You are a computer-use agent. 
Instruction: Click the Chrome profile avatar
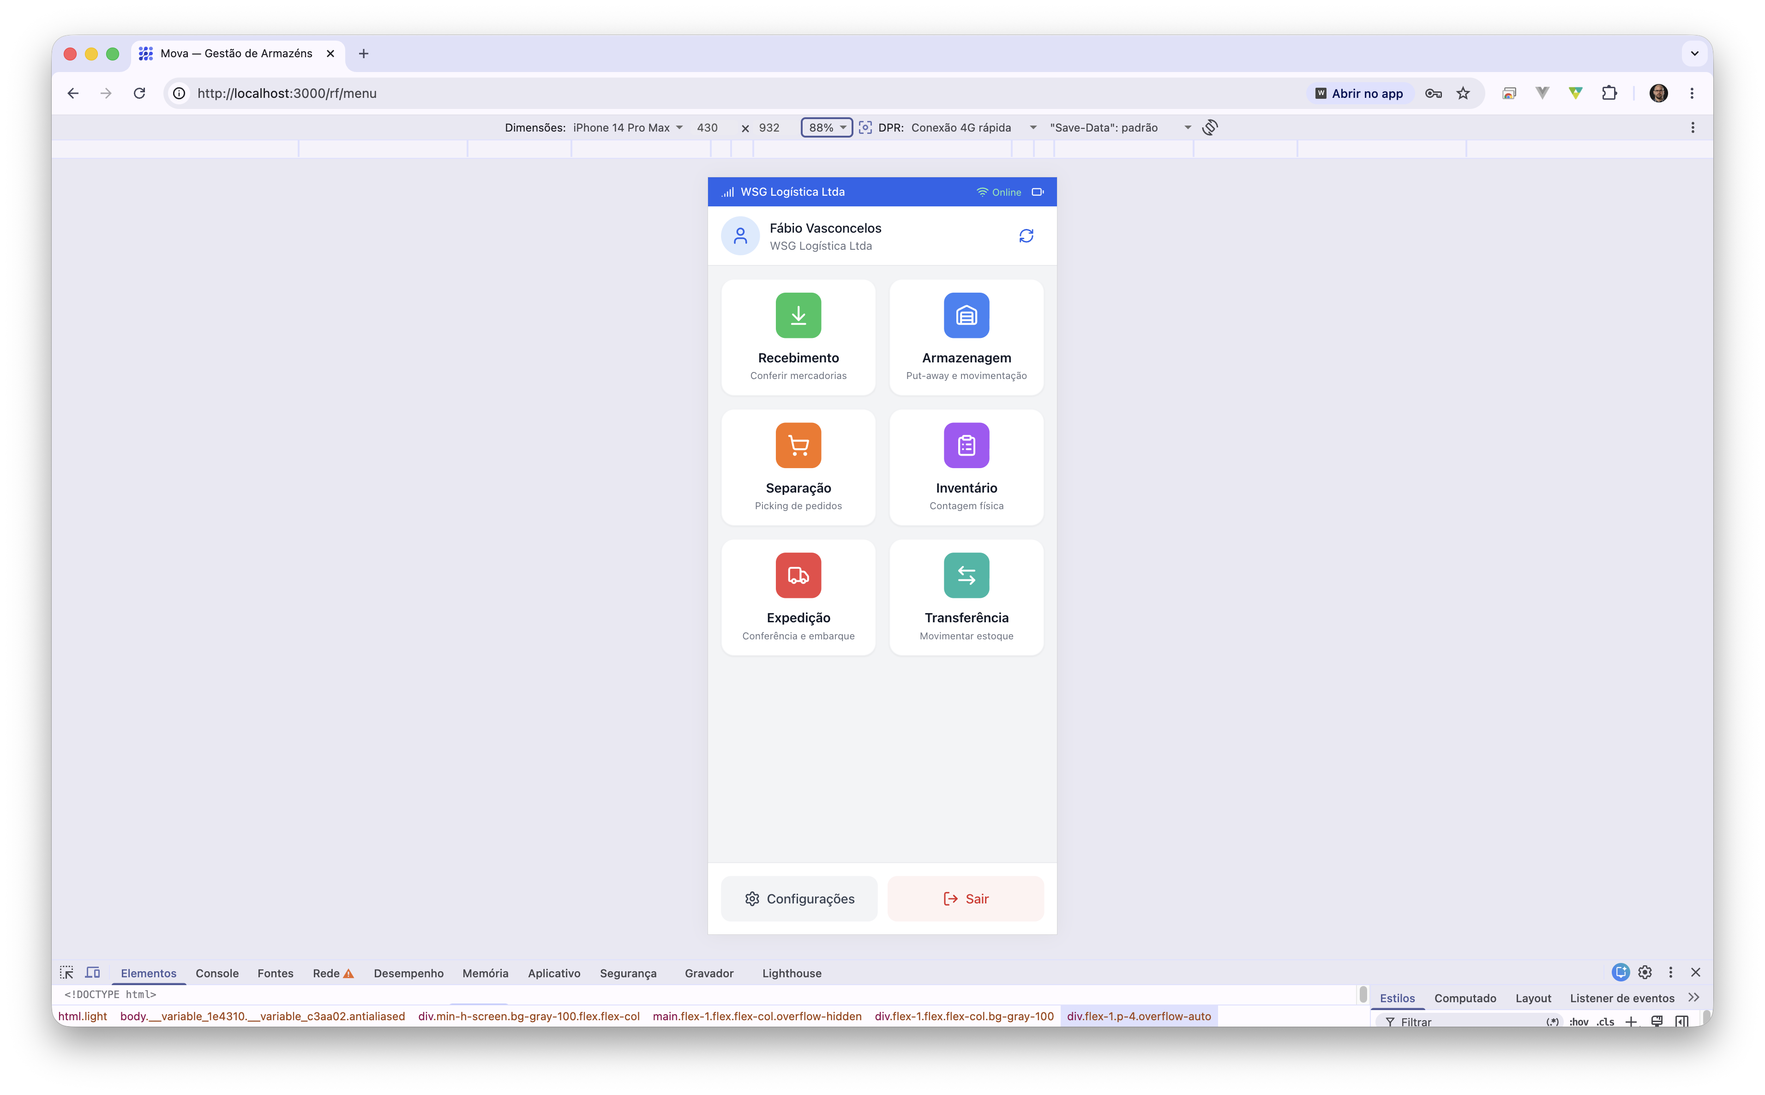click(x=1658, y=93)
